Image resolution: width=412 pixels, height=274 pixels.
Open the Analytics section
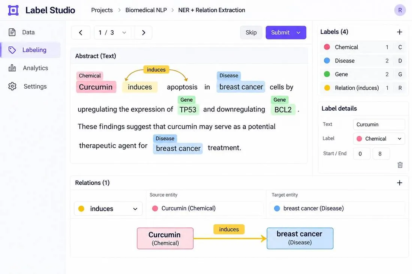click(x=30, y=68)
